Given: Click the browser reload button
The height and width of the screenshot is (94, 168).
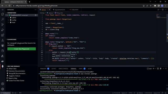Looking at the screenshot, I should coord(9,6).
